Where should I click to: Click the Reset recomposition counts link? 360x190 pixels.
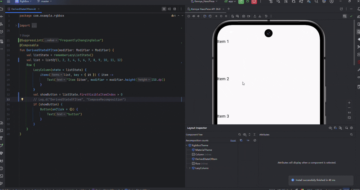click(233, 141)
